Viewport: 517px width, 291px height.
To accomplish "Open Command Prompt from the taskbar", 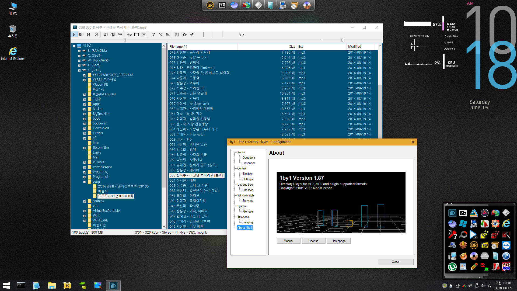I will 21,286.
